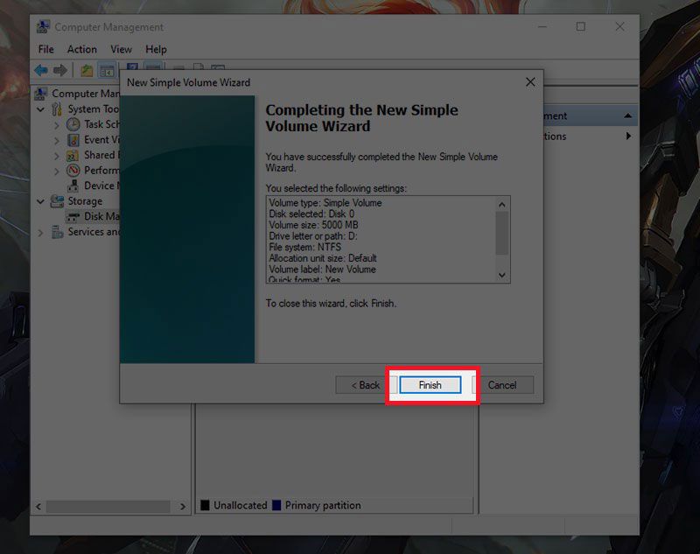Open the View menu in Computer Management
This screenshot has width=700, height=554.
(x=121, y=49)
